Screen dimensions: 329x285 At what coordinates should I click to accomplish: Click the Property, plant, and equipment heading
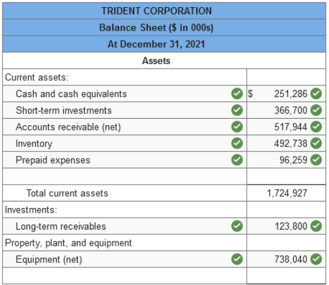click(68, 243)
